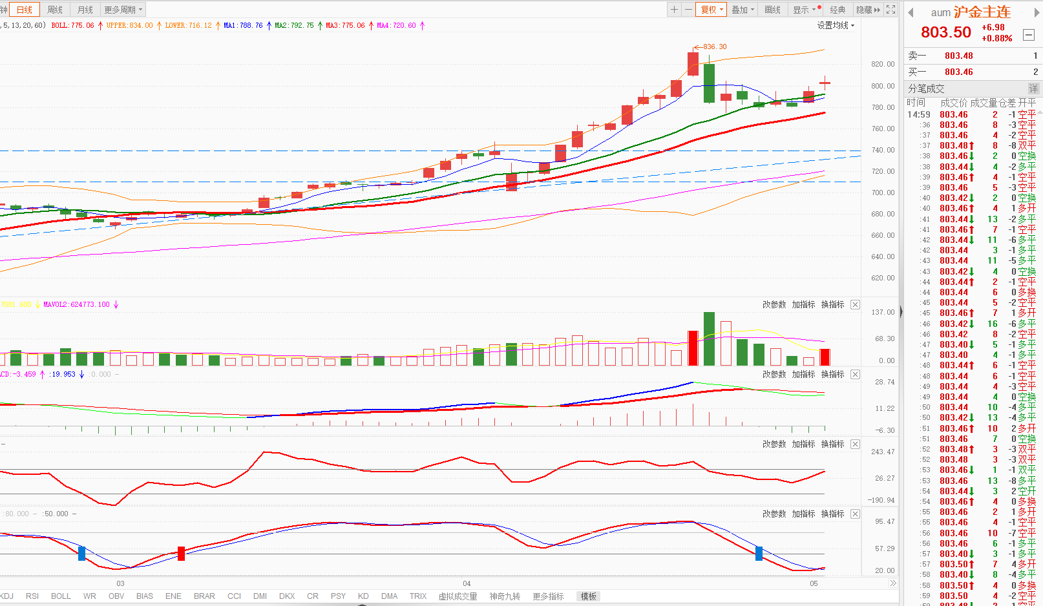1043x606 pixels.
Task: Zoom in chart with plus icon
Action: 674,10
